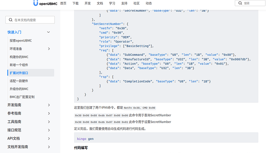Expand the API文档 chevron

49,138
